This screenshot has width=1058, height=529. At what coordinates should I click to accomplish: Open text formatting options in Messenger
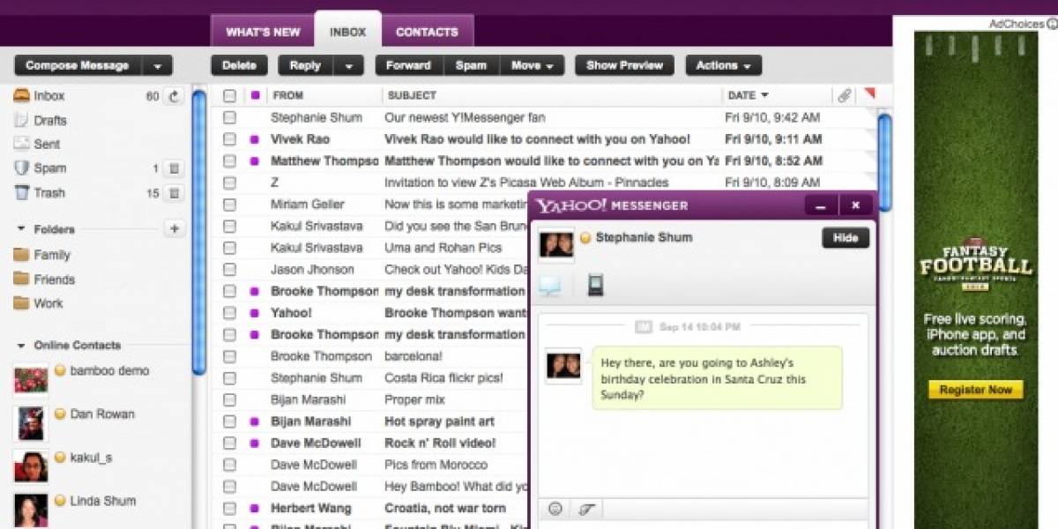tap(585, 509)
